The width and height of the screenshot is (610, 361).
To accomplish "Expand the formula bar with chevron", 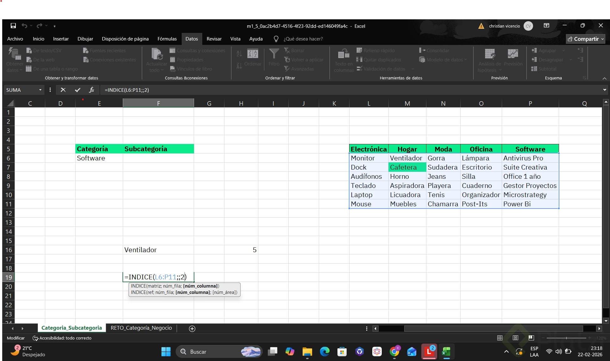I will [x=605, y=90].
